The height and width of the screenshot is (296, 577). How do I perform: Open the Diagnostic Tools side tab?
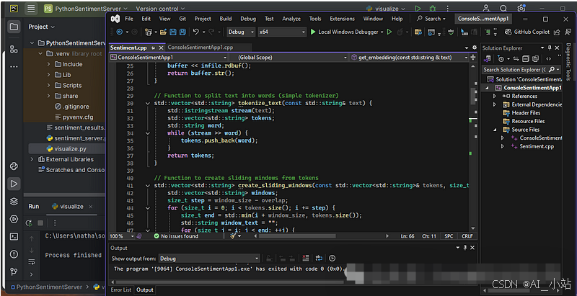coord(568,62)
